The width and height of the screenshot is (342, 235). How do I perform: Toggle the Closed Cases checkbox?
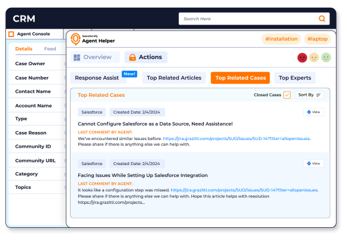pyautogui.click(x=287, y=95)
